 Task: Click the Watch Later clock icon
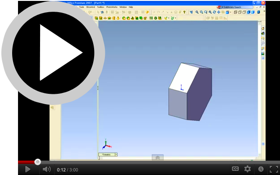pyautogui.click(x=261, y=169)
